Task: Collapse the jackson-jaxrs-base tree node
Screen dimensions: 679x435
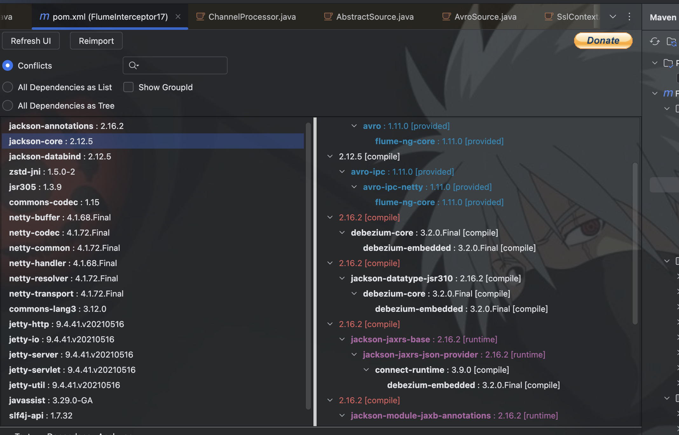Action: [x=342, y=339]
